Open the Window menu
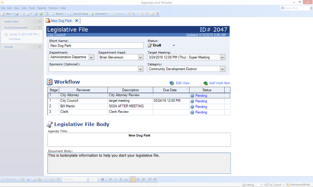 (x=53, y=8)
